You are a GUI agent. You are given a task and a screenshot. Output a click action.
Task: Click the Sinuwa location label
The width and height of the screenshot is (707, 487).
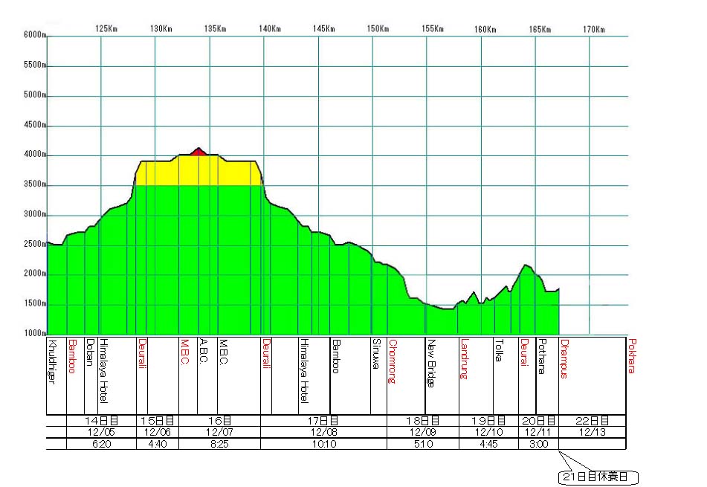376,355
